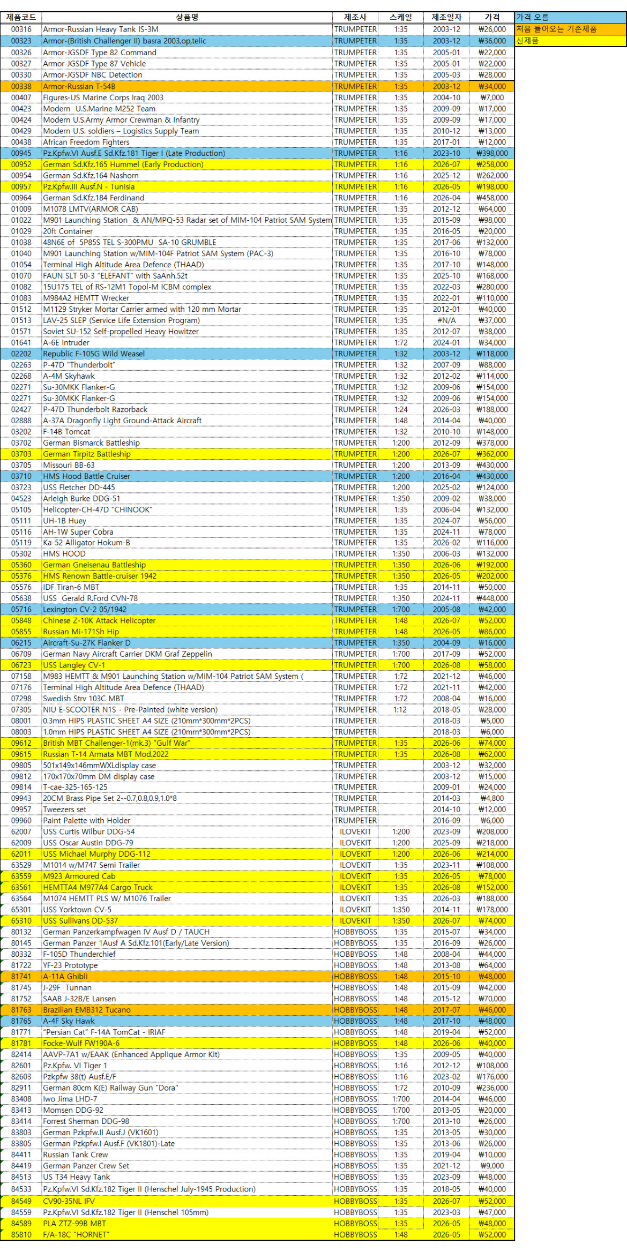Select the "USS Langley CV-1" cell
The width and height of the screenshot is (627, 1252).
(187, 665)
